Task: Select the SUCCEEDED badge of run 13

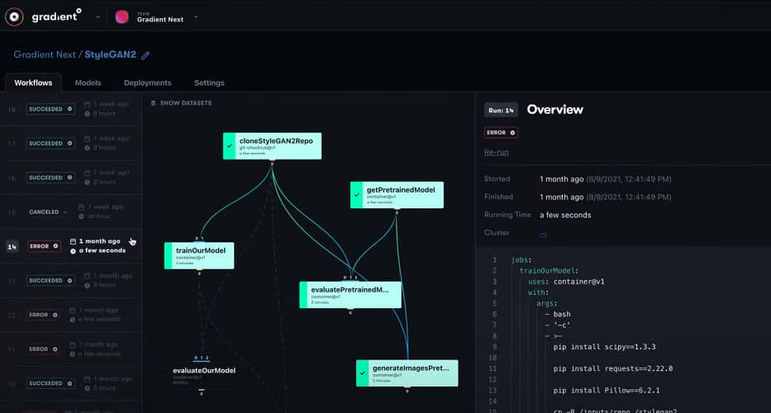Action: (x=50, y=280)
